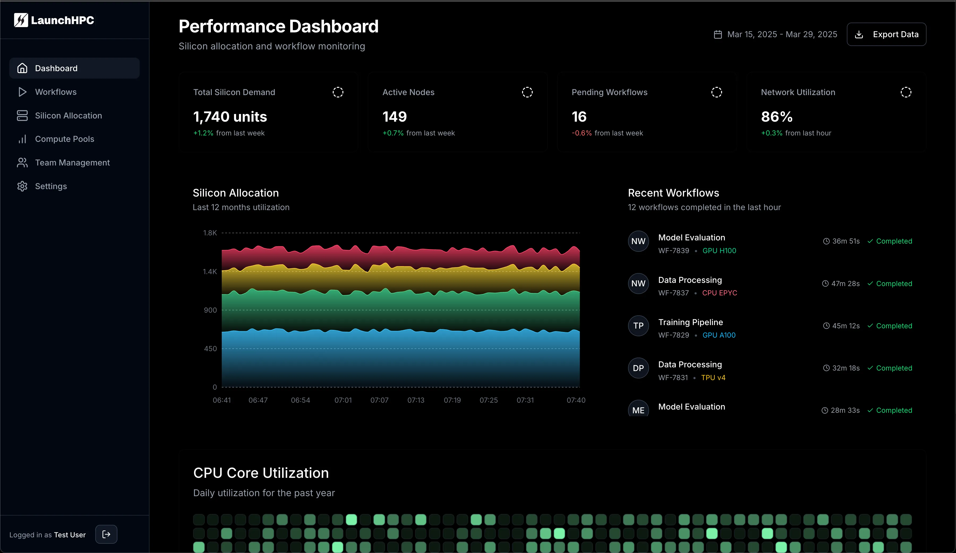This screenshot has width=956, height=553.
Task: Click the TPU v4 tag on WF-7831
Action: pyautogui.click(x=713, y=378)
